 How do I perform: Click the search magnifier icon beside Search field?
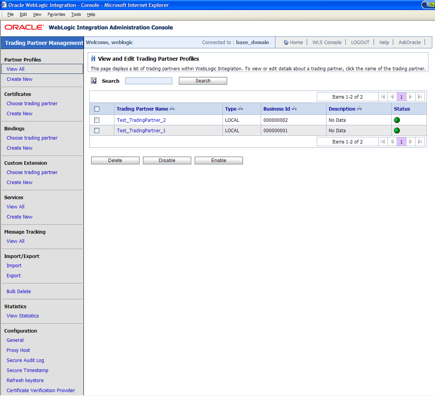coord(93,80)
